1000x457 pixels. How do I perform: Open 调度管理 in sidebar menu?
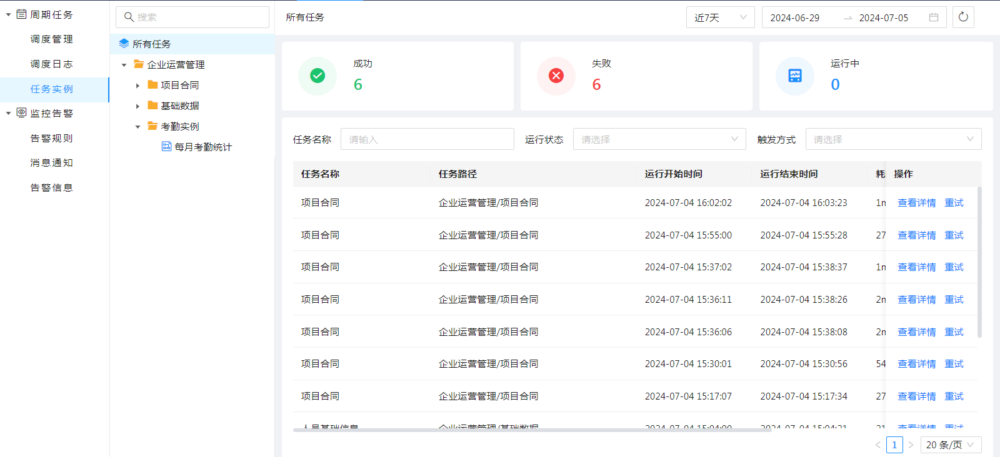(52, 39)
